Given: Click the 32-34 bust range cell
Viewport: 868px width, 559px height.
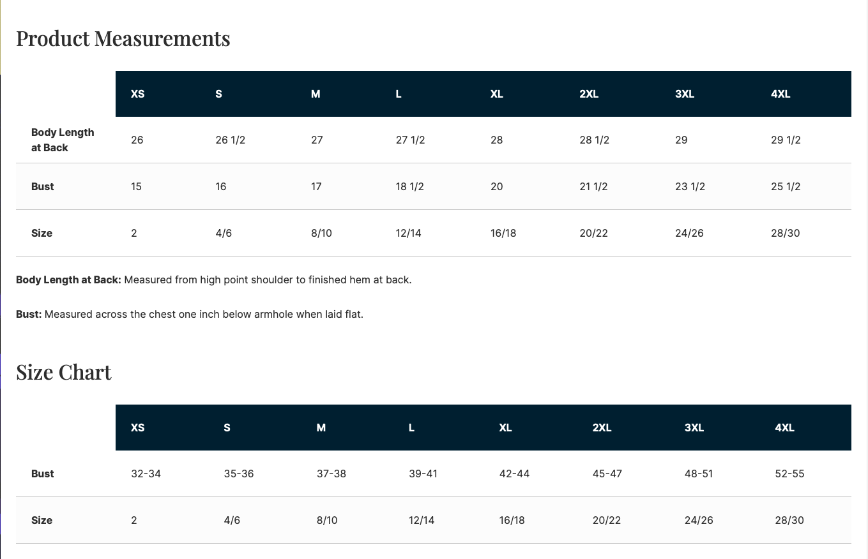Looking at the screenshot, I should coord(146,473).
